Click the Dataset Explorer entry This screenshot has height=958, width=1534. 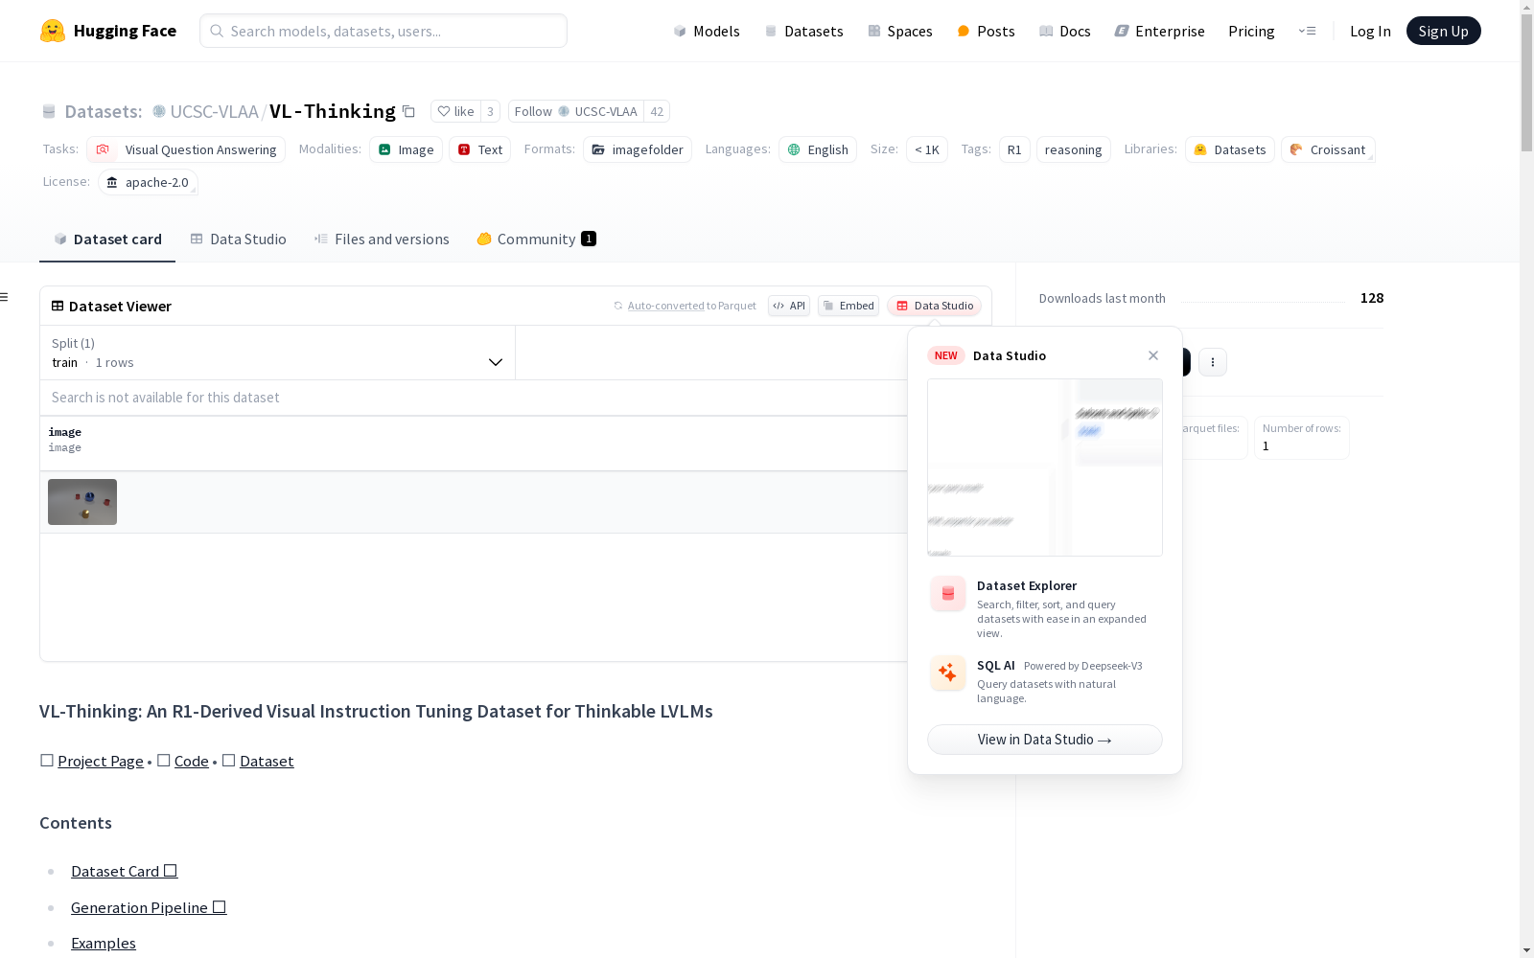tap(1045, 608)
